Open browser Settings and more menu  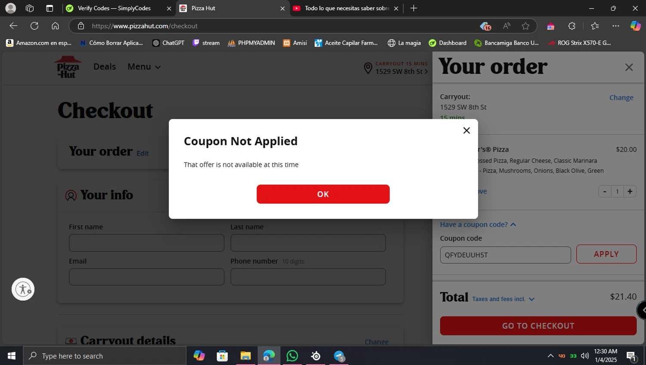pyautogui.click(x=616, y=26)
